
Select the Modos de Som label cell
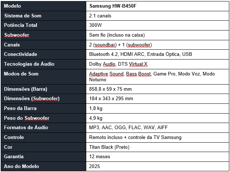tap(43, 77)
